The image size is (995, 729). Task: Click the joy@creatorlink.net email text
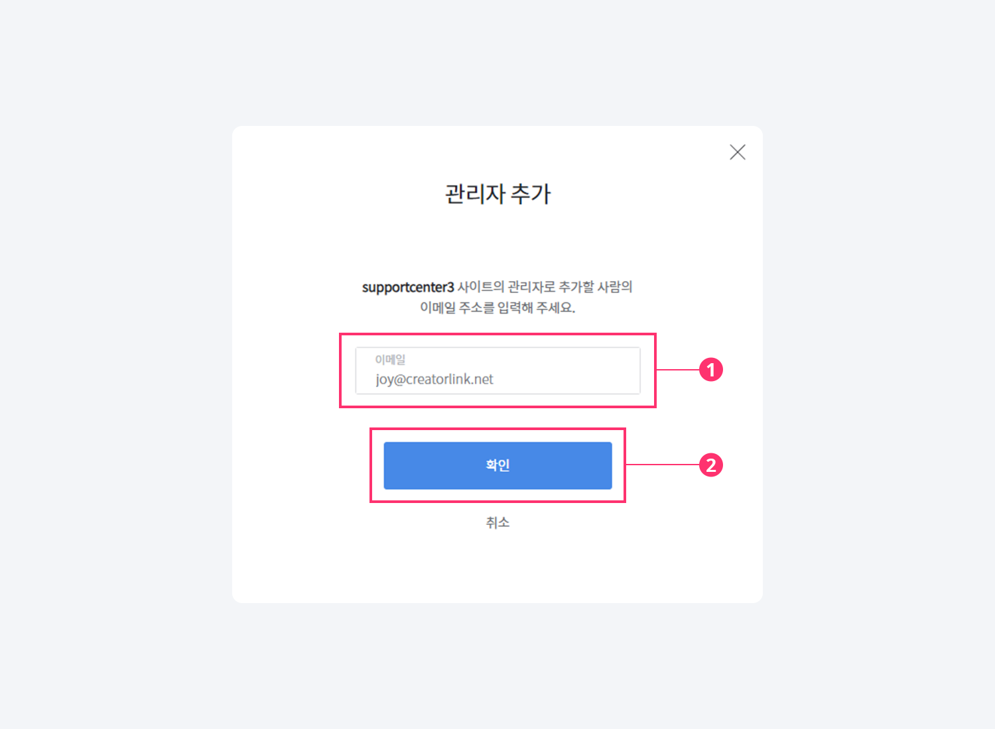(x=434, y=379)
